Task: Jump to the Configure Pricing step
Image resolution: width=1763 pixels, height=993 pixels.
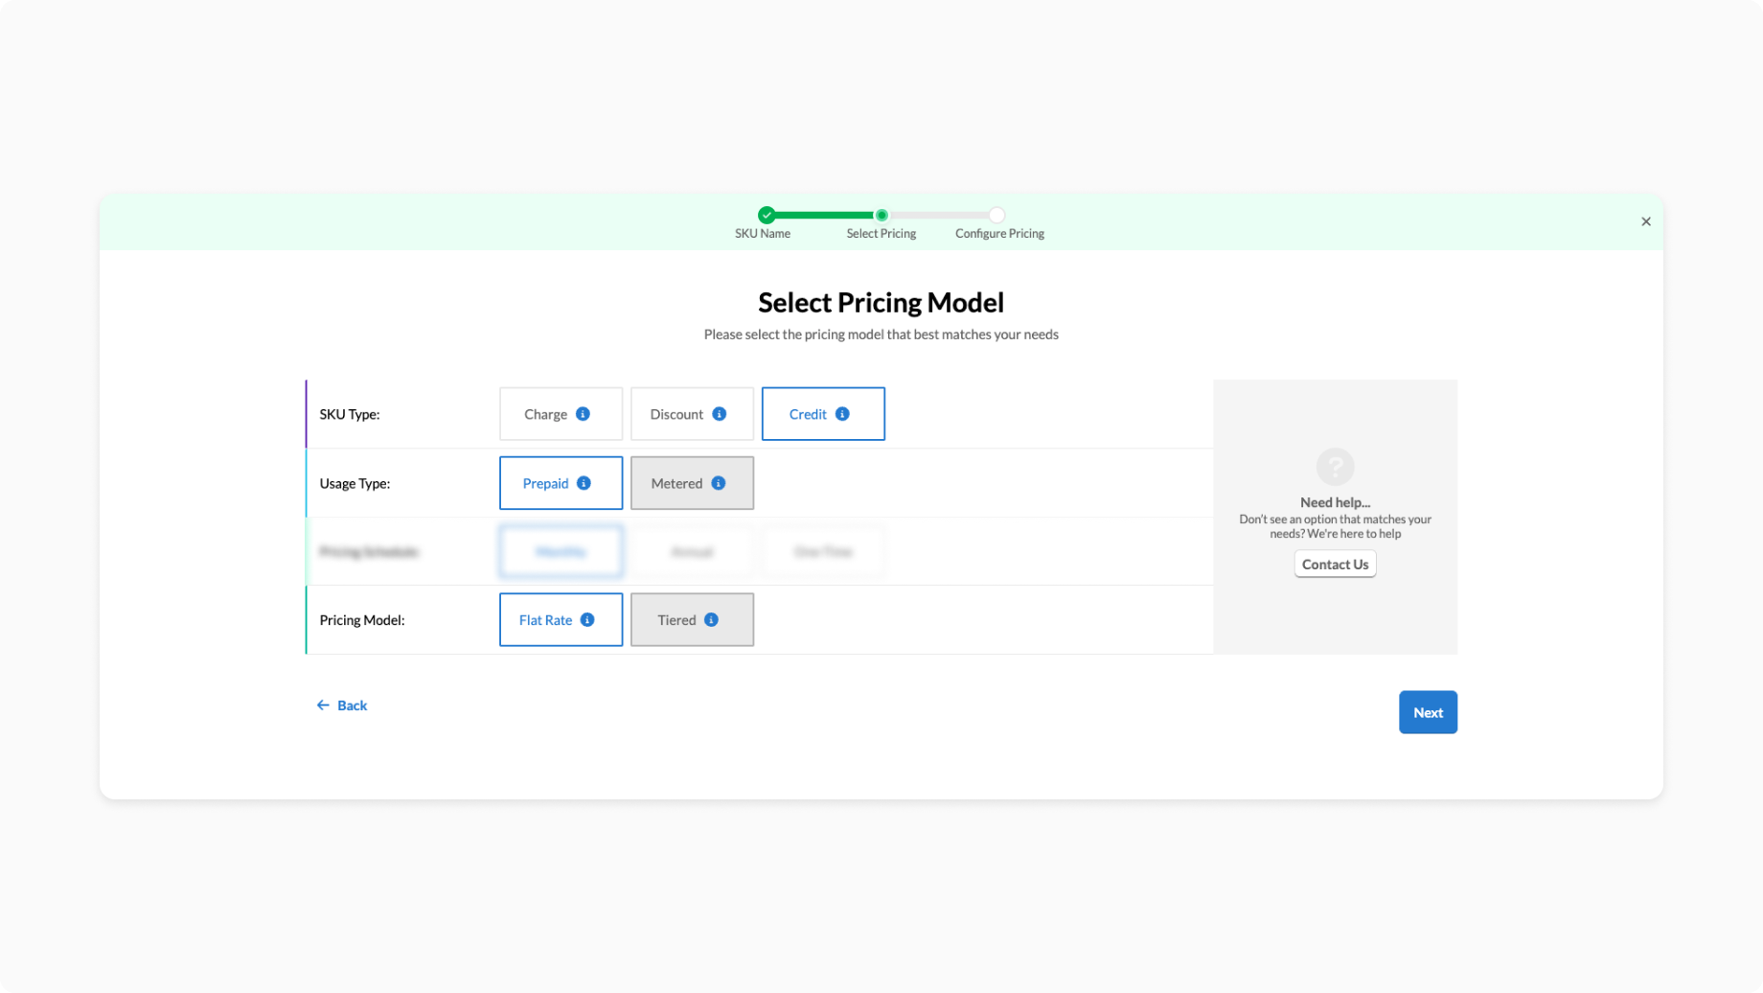Action: [x=996, y=216]
